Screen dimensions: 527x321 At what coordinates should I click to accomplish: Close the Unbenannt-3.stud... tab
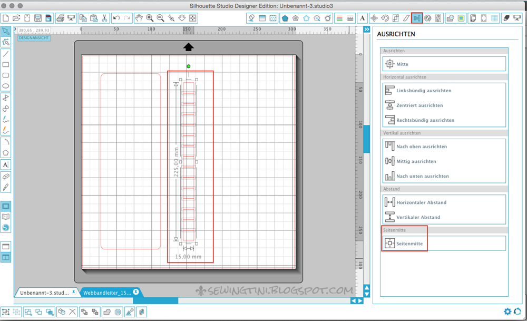click(x=74, y=292)
